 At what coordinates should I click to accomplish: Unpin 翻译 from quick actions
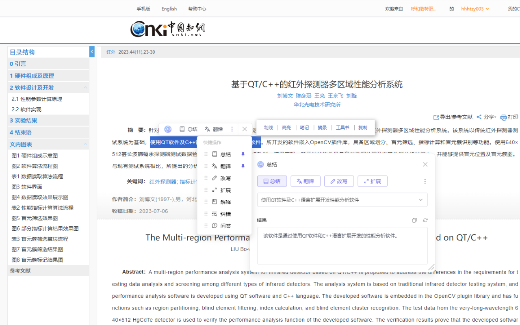coord(243,166)
